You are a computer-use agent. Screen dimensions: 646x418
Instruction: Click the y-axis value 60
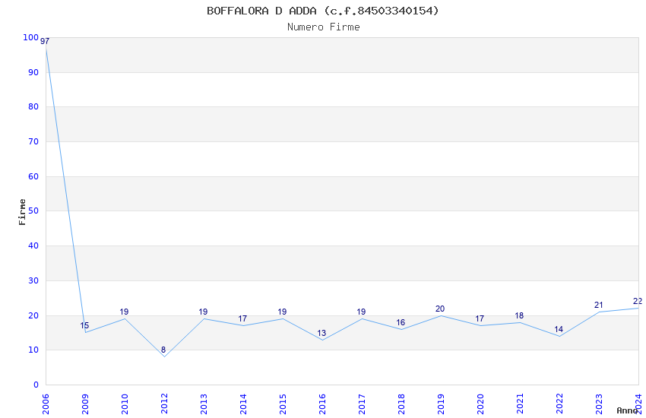(33, 176)
